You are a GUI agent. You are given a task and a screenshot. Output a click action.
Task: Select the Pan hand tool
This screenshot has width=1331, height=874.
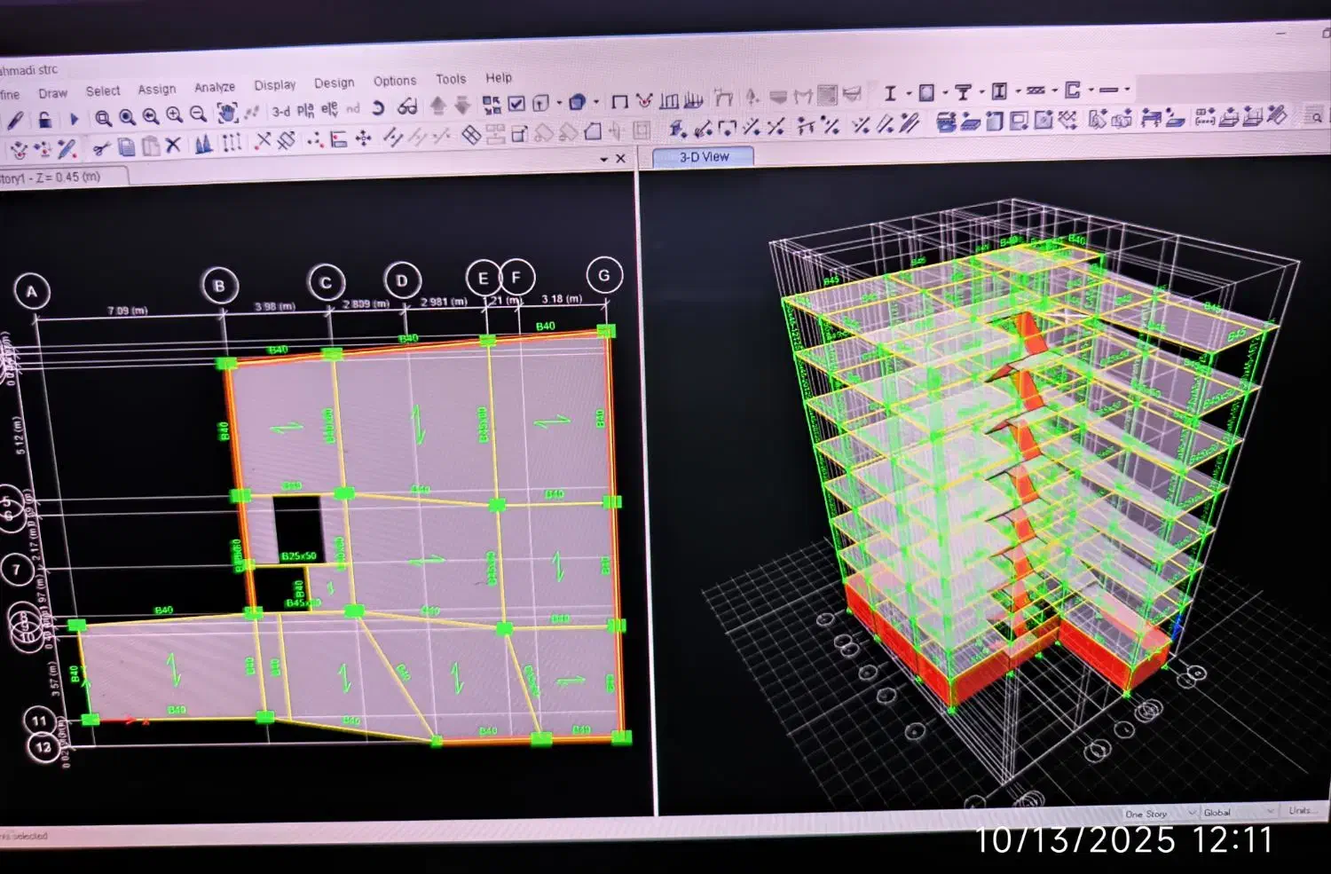pyautogui.click(x=227, y=113)
